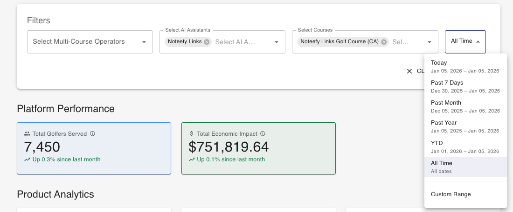
Task: Click the golfers people icon
Action: 27,134
